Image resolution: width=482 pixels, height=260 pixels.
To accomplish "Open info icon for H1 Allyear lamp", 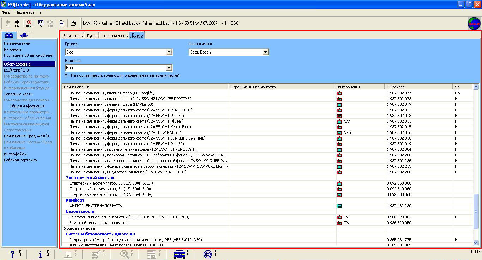I will [339, 122].
